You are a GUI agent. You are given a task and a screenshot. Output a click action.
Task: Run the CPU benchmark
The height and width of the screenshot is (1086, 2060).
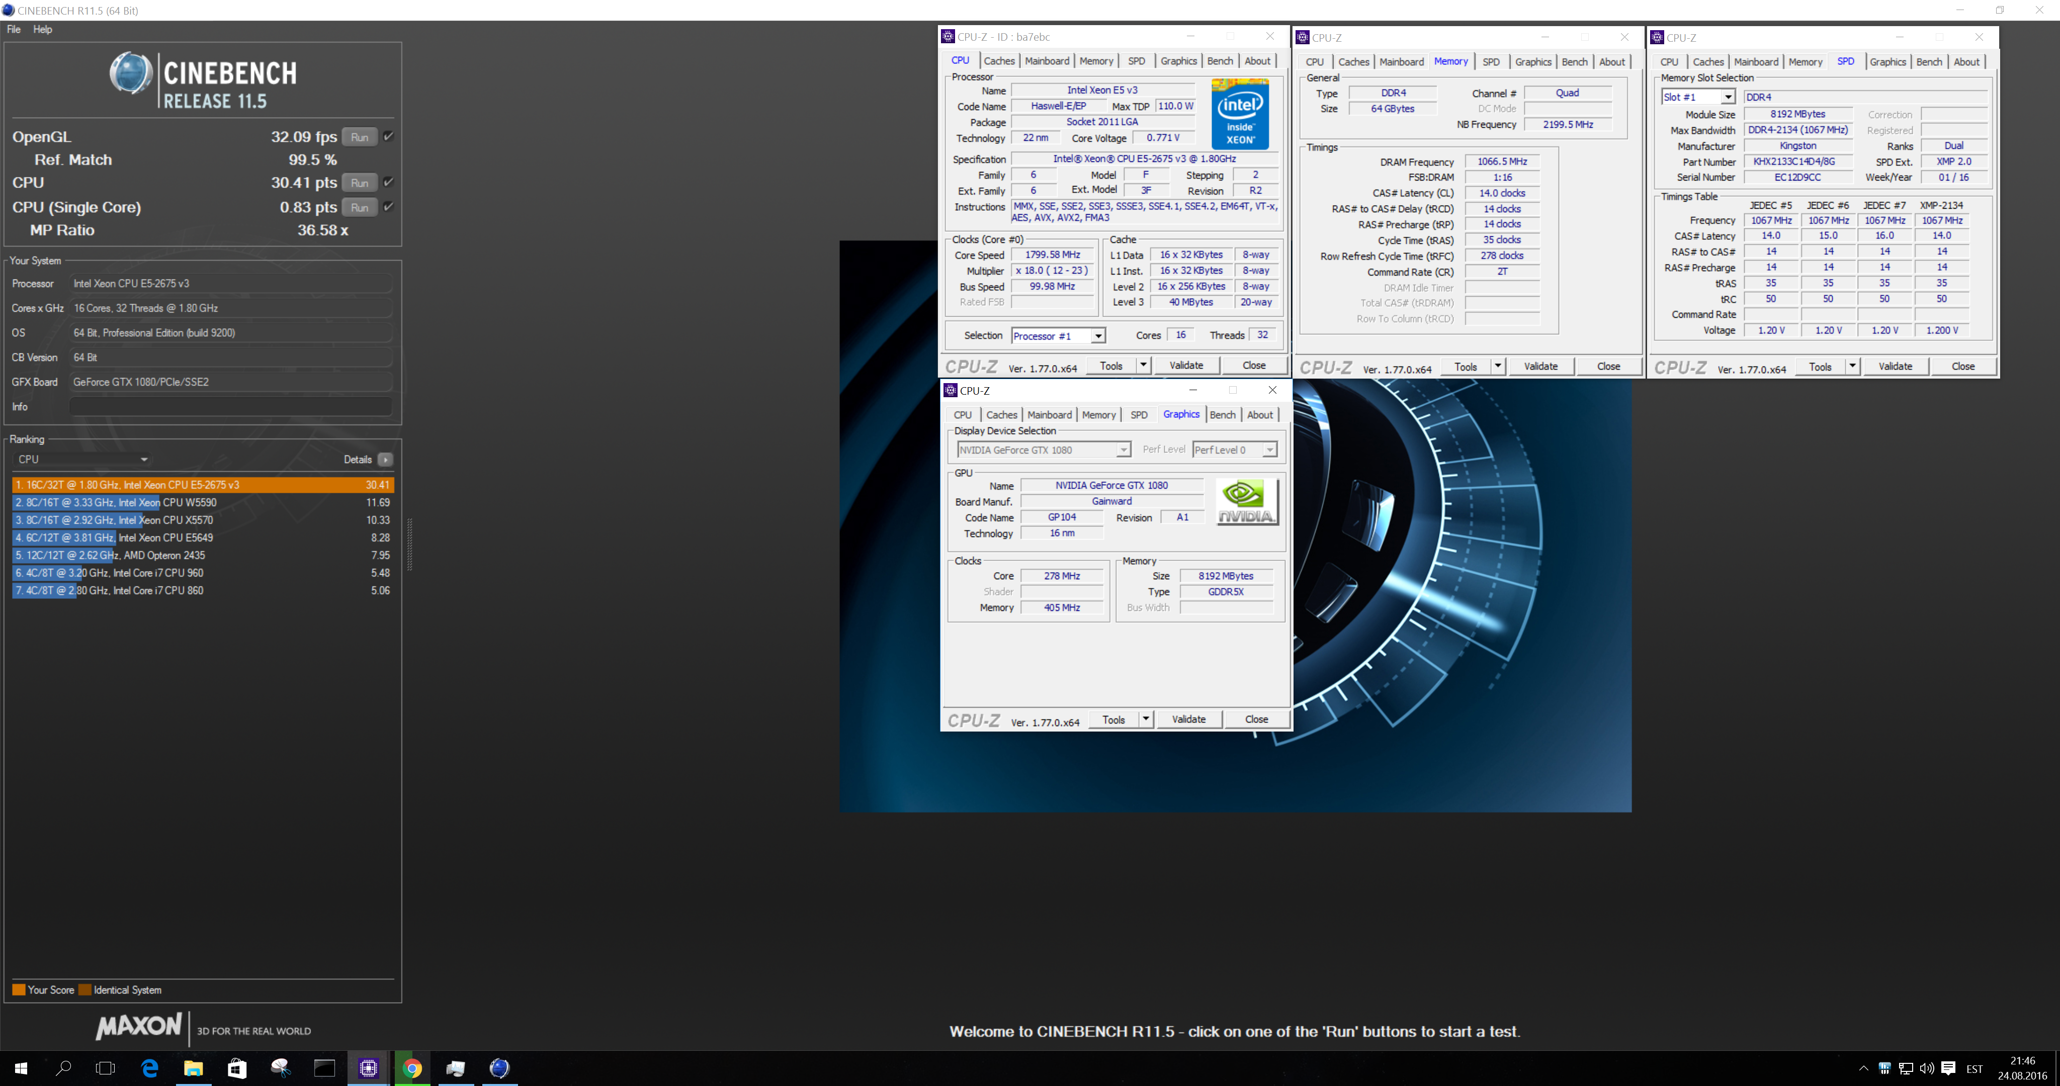pos(360,183)
